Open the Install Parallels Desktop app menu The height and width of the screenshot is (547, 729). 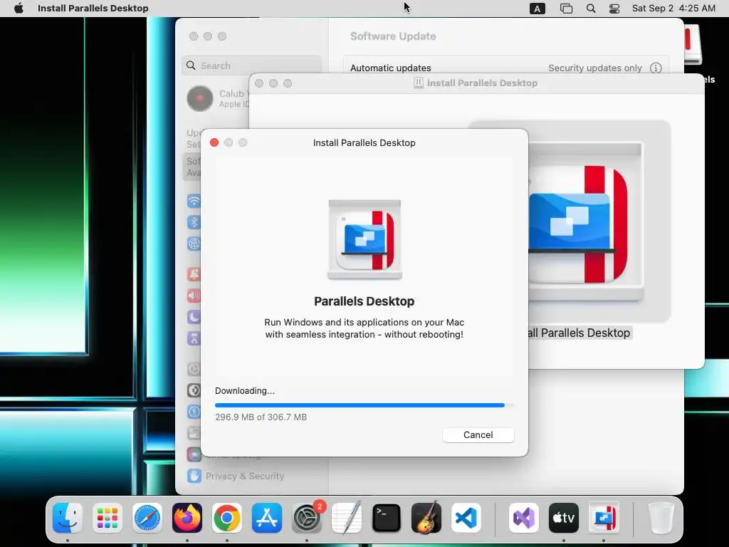(x=93, y=9)
